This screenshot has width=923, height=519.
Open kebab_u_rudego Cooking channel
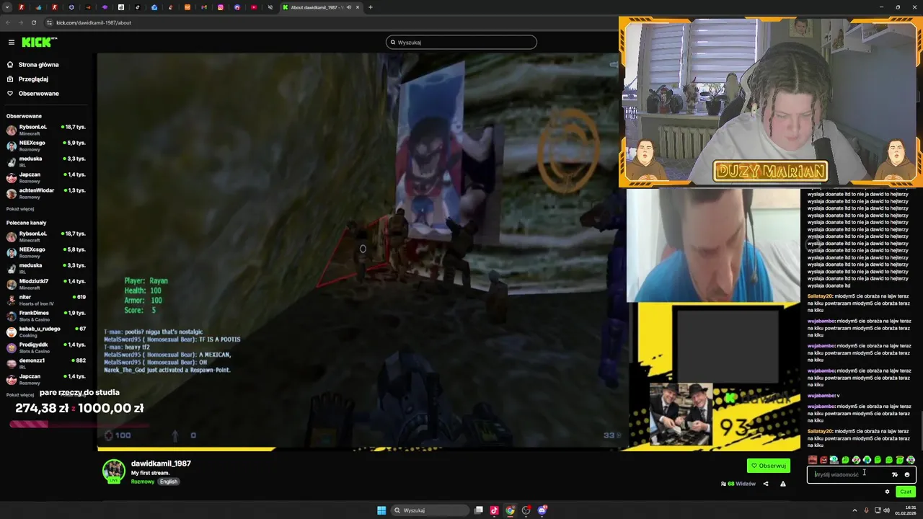tap(46, 332)
